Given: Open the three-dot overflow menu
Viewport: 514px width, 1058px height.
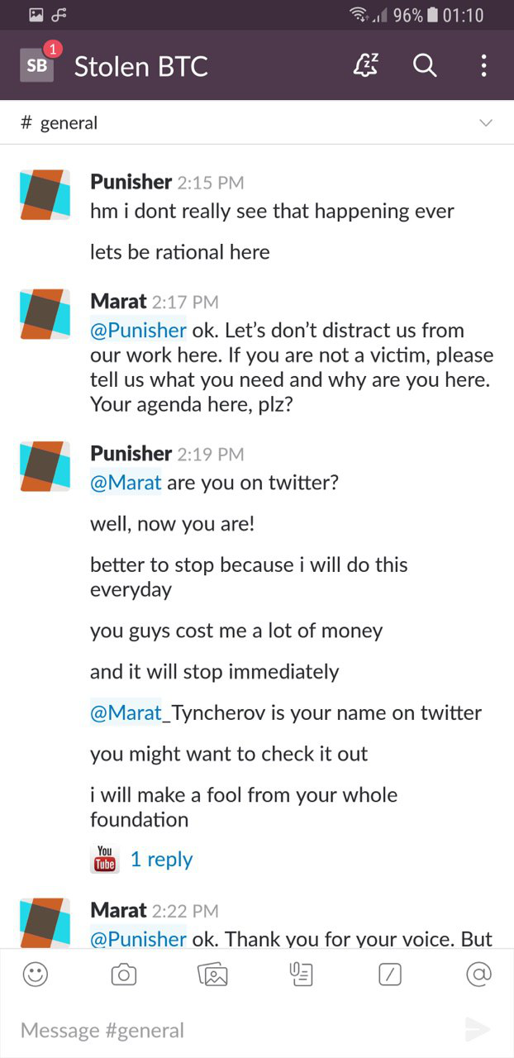Looking at the screenshot, I should pos(483,65).
